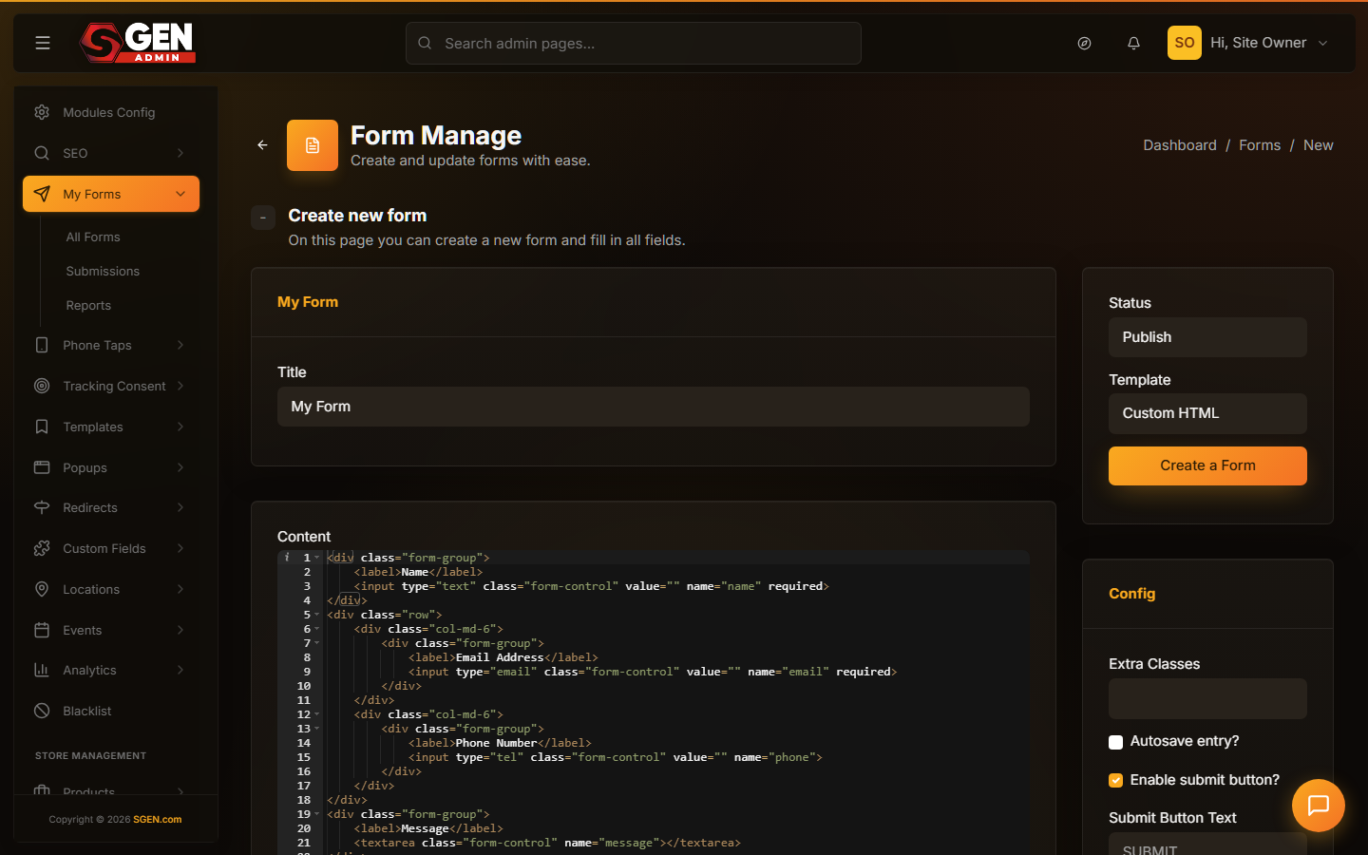1368x855 pixels.
Task: Open All Forms submenu item
Action: point(93,237)
